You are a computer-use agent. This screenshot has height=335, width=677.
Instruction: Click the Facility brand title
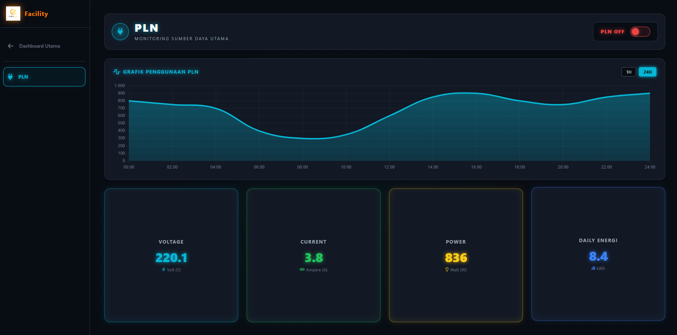(36, 14)
